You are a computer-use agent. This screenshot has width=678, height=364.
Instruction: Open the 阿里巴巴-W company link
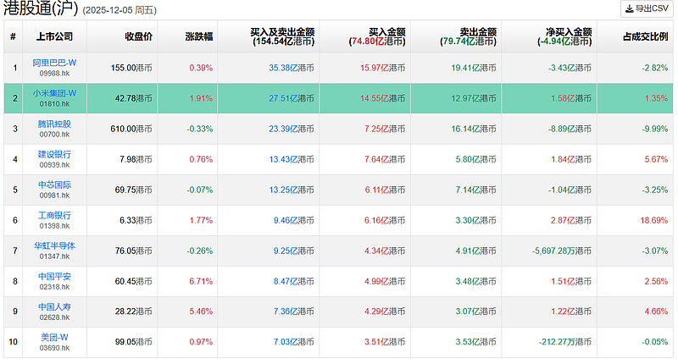coord(54,63)
